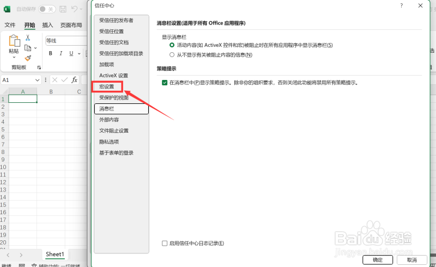
Task: Select radio 从不显示有关被阻止内容的信息
Action: pyautogui.click(x=172, y=55)
